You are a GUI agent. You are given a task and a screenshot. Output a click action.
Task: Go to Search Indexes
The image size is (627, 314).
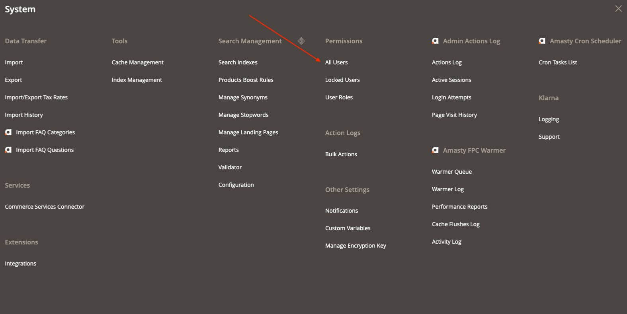238,62
